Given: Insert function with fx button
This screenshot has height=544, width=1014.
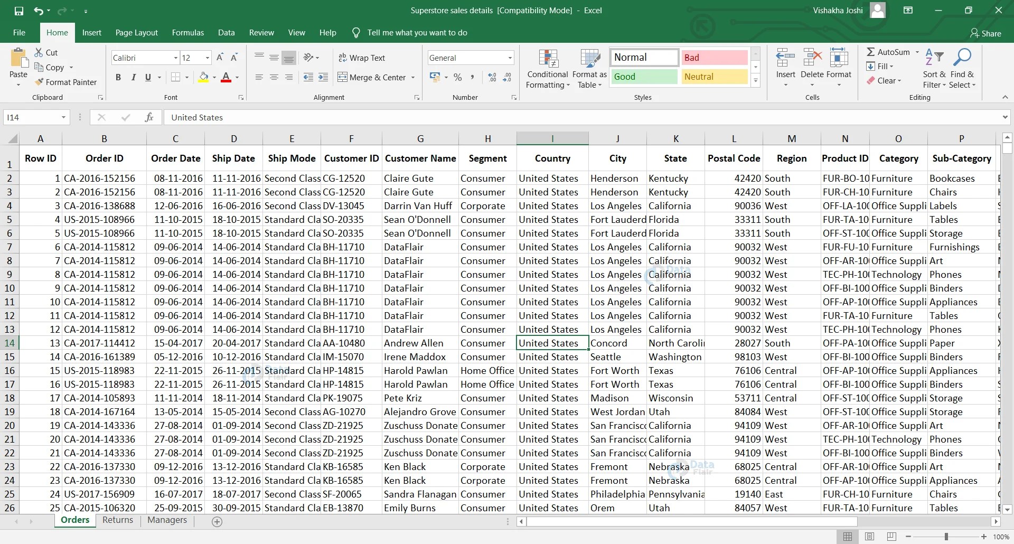Looking at the screenshot, I should (x=149, y=117).
